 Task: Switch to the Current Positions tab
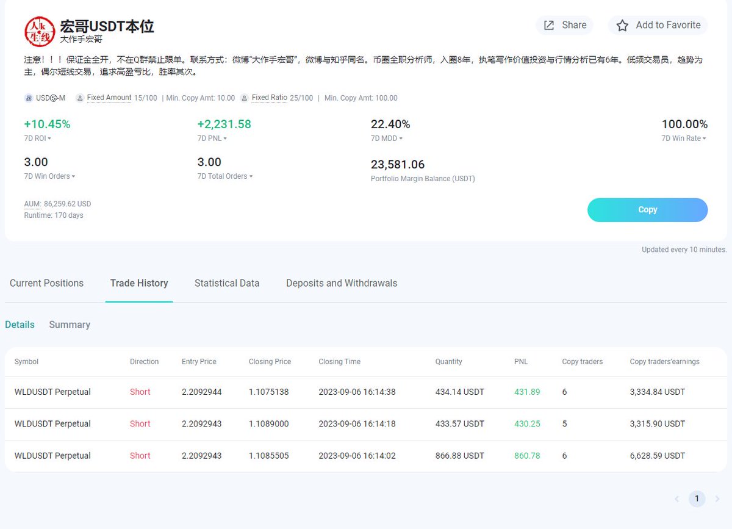[x=46, y=283]
